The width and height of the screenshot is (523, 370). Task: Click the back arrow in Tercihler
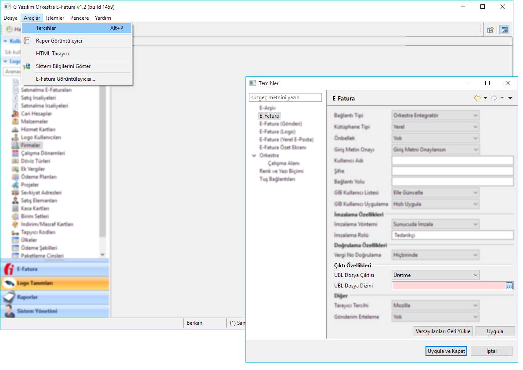click(x=477, y=98)
